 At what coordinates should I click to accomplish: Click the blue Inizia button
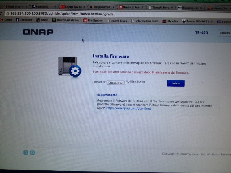176,83
